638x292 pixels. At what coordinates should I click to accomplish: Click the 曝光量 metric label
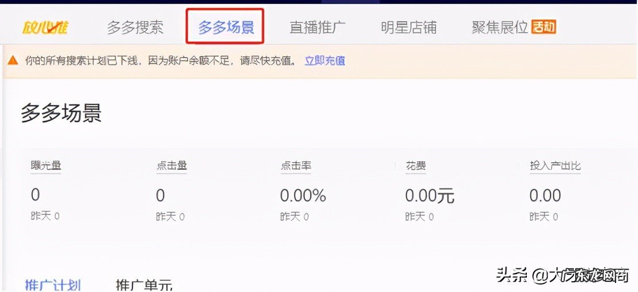[46, 166]
